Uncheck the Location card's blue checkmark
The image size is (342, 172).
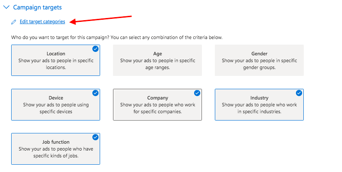(95, 49)
